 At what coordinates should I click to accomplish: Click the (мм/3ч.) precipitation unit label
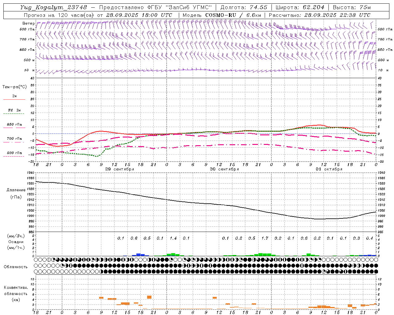[16, 236]
